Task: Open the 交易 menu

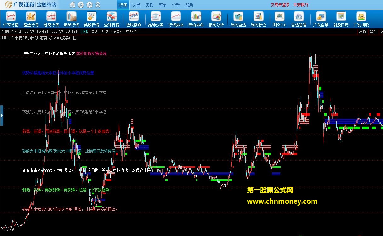Action: 136,5
